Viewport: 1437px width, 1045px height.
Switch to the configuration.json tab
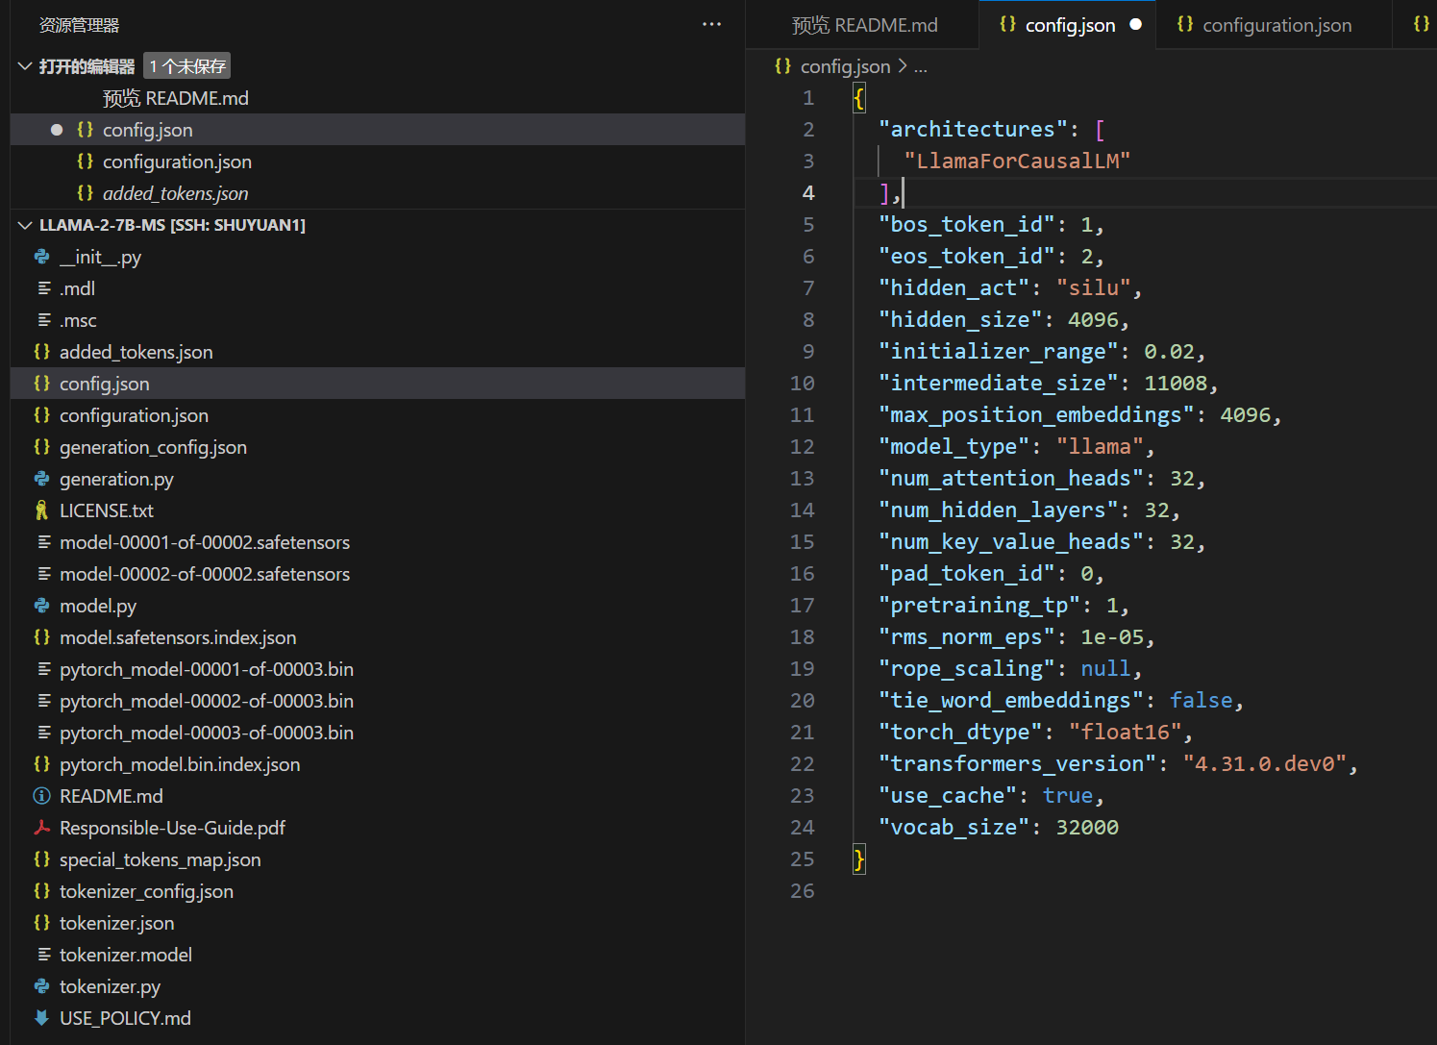tap(1276, 25)
